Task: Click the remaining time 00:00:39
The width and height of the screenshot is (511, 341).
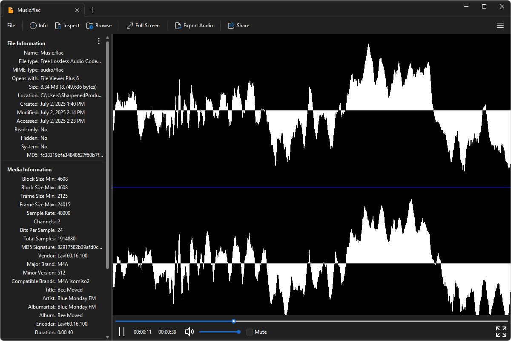Action: [x=167, y=332]
